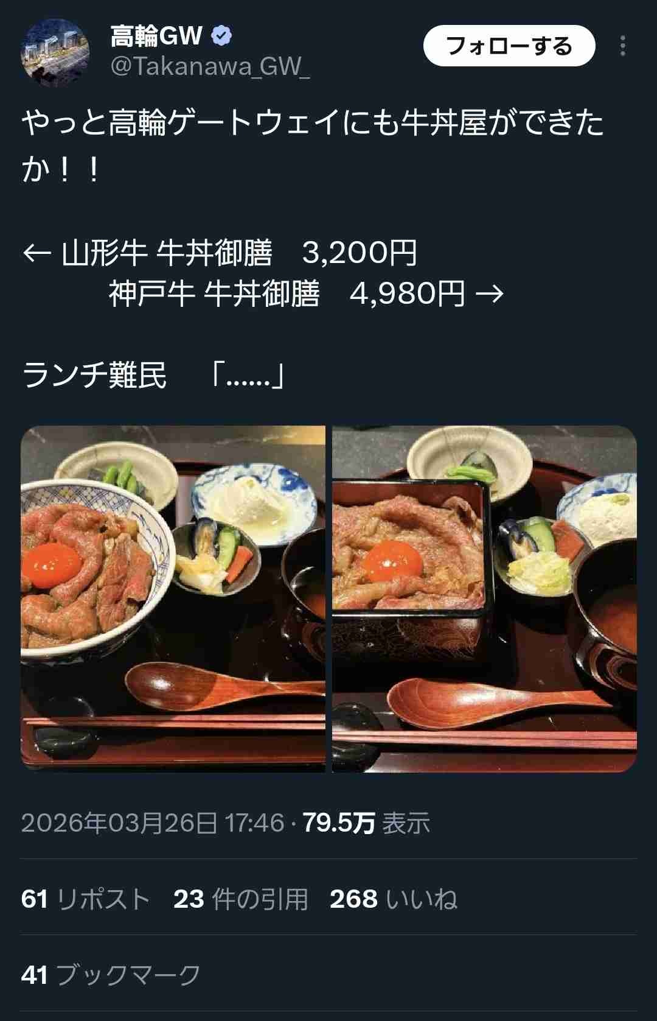Image resolution: width=657 pixels, height=1021 pixels.
Task: Open the 23 件の引用 quotes list
Action: (x=241, y=899)
